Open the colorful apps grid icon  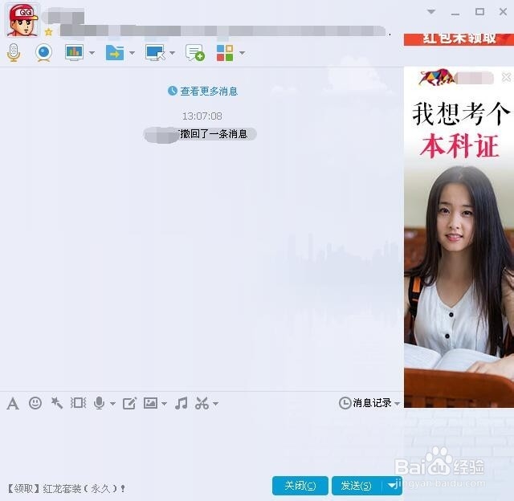[x=225, y=53]
